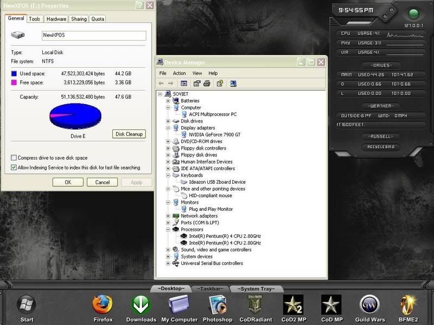Click the Device Manager back arrow icon
434x325 pixels.
pyautogui.click(x=161, y=83)
